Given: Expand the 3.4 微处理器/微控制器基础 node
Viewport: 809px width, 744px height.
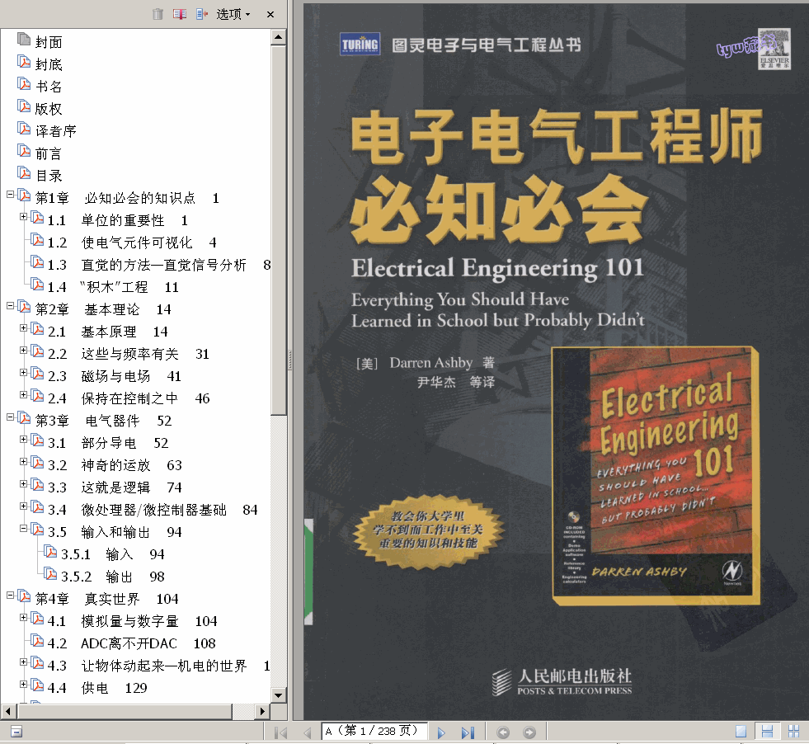Looking at the screenshot, I should 23,506.
